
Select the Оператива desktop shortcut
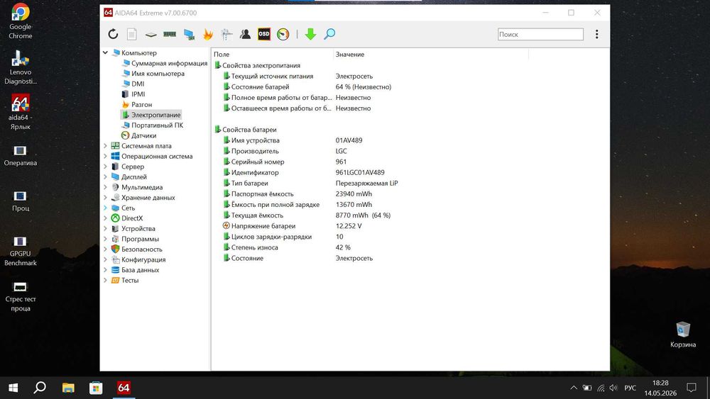(x=21, y=156)
